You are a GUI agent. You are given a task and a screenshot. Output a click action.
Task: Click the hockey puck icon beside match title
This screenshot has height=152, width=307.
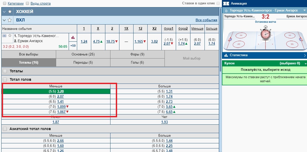pos(226,10)
